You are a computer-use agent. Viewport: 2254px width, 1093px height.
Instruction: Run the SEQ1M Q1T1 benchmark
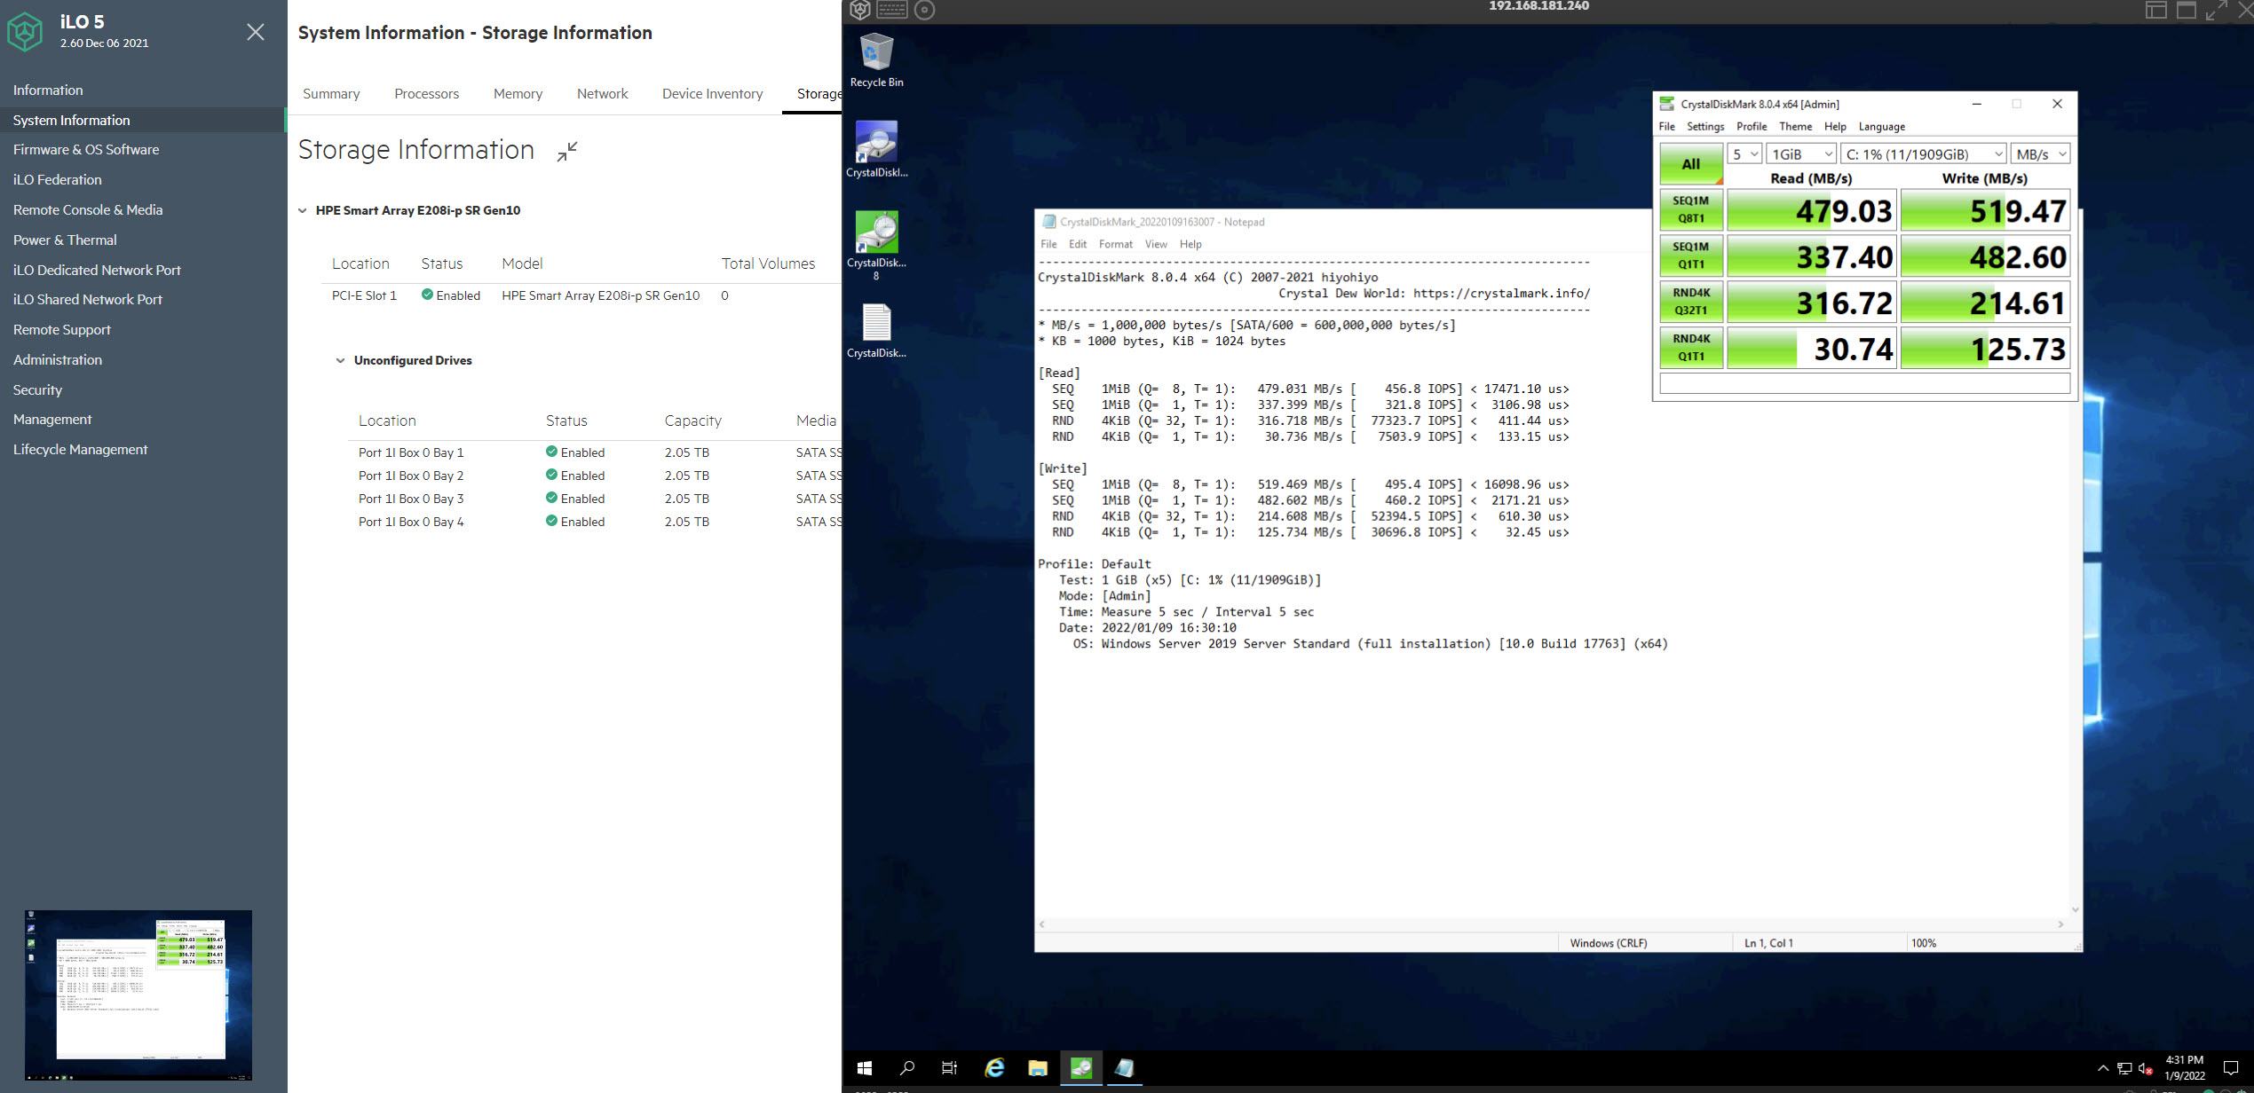click(x=1691, y=256)
